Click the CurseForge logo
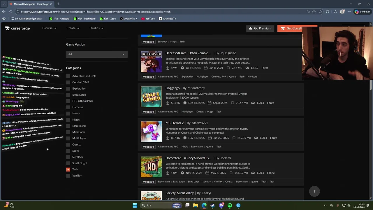Screen dimensions: 373x210 (17, 28)
